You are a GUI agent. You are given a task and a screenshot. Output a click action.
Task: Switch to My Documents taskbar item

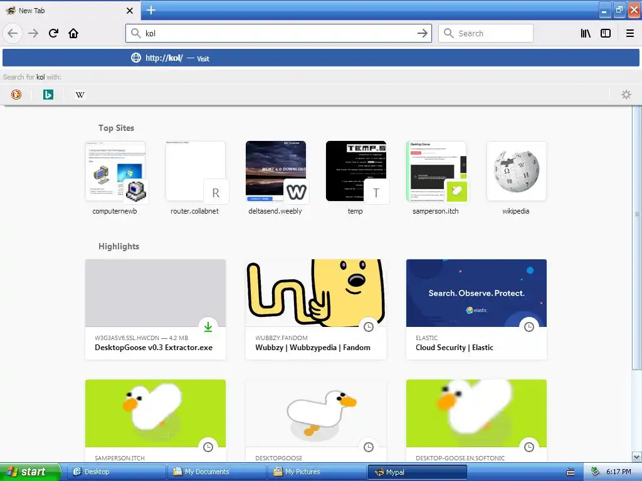point(217,472)
